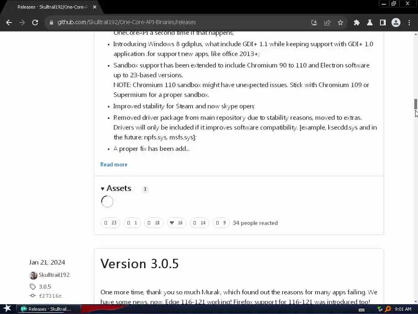Screen dimensions: 418x314
Task: Toggle the reaction with 14 count
Action: coord(199,223)
